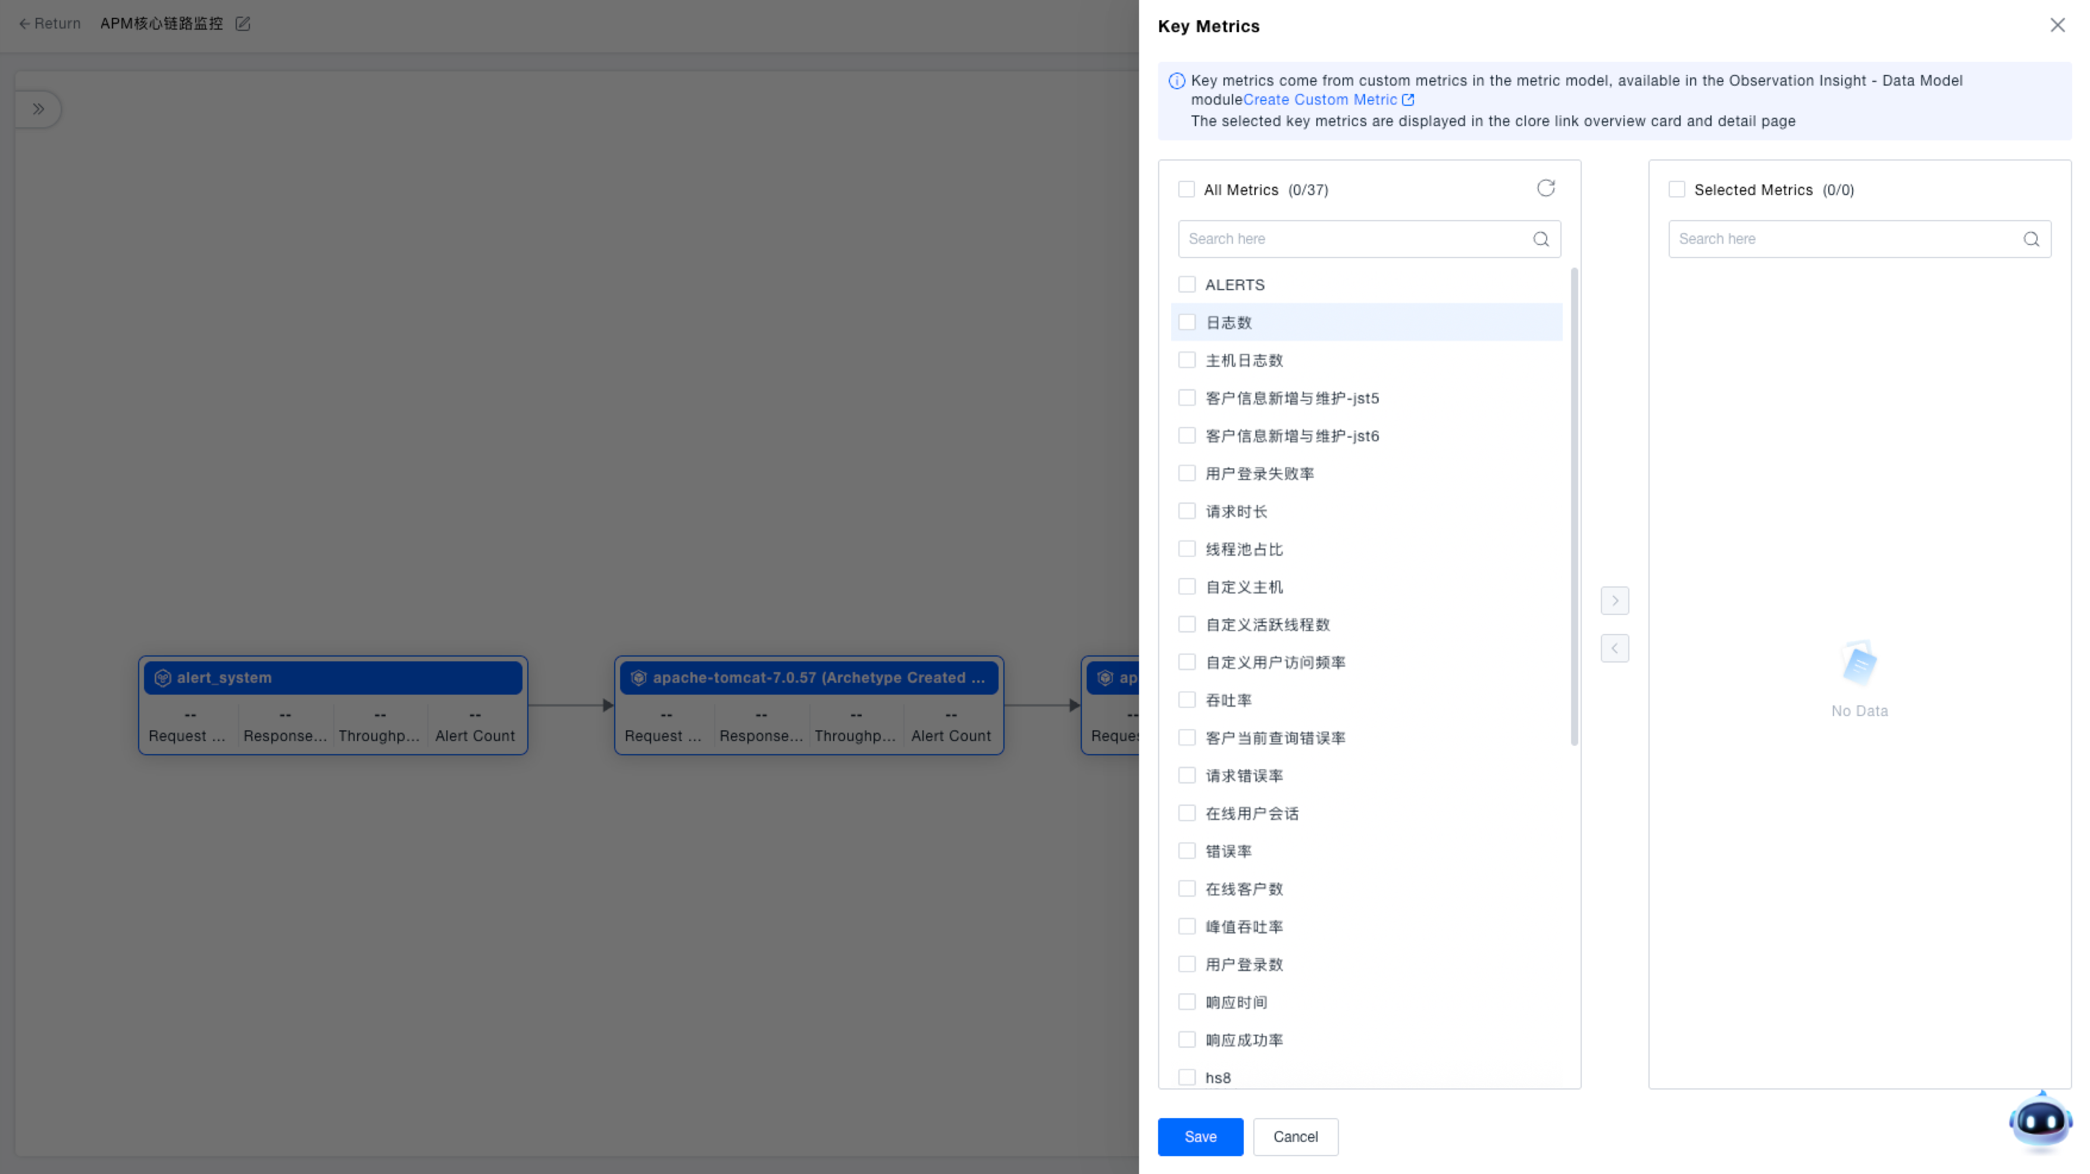Viewport: 2090px width, 1174px height.
Task: Click the metrics list vertical scrollbar
Action: (1574, 507)
